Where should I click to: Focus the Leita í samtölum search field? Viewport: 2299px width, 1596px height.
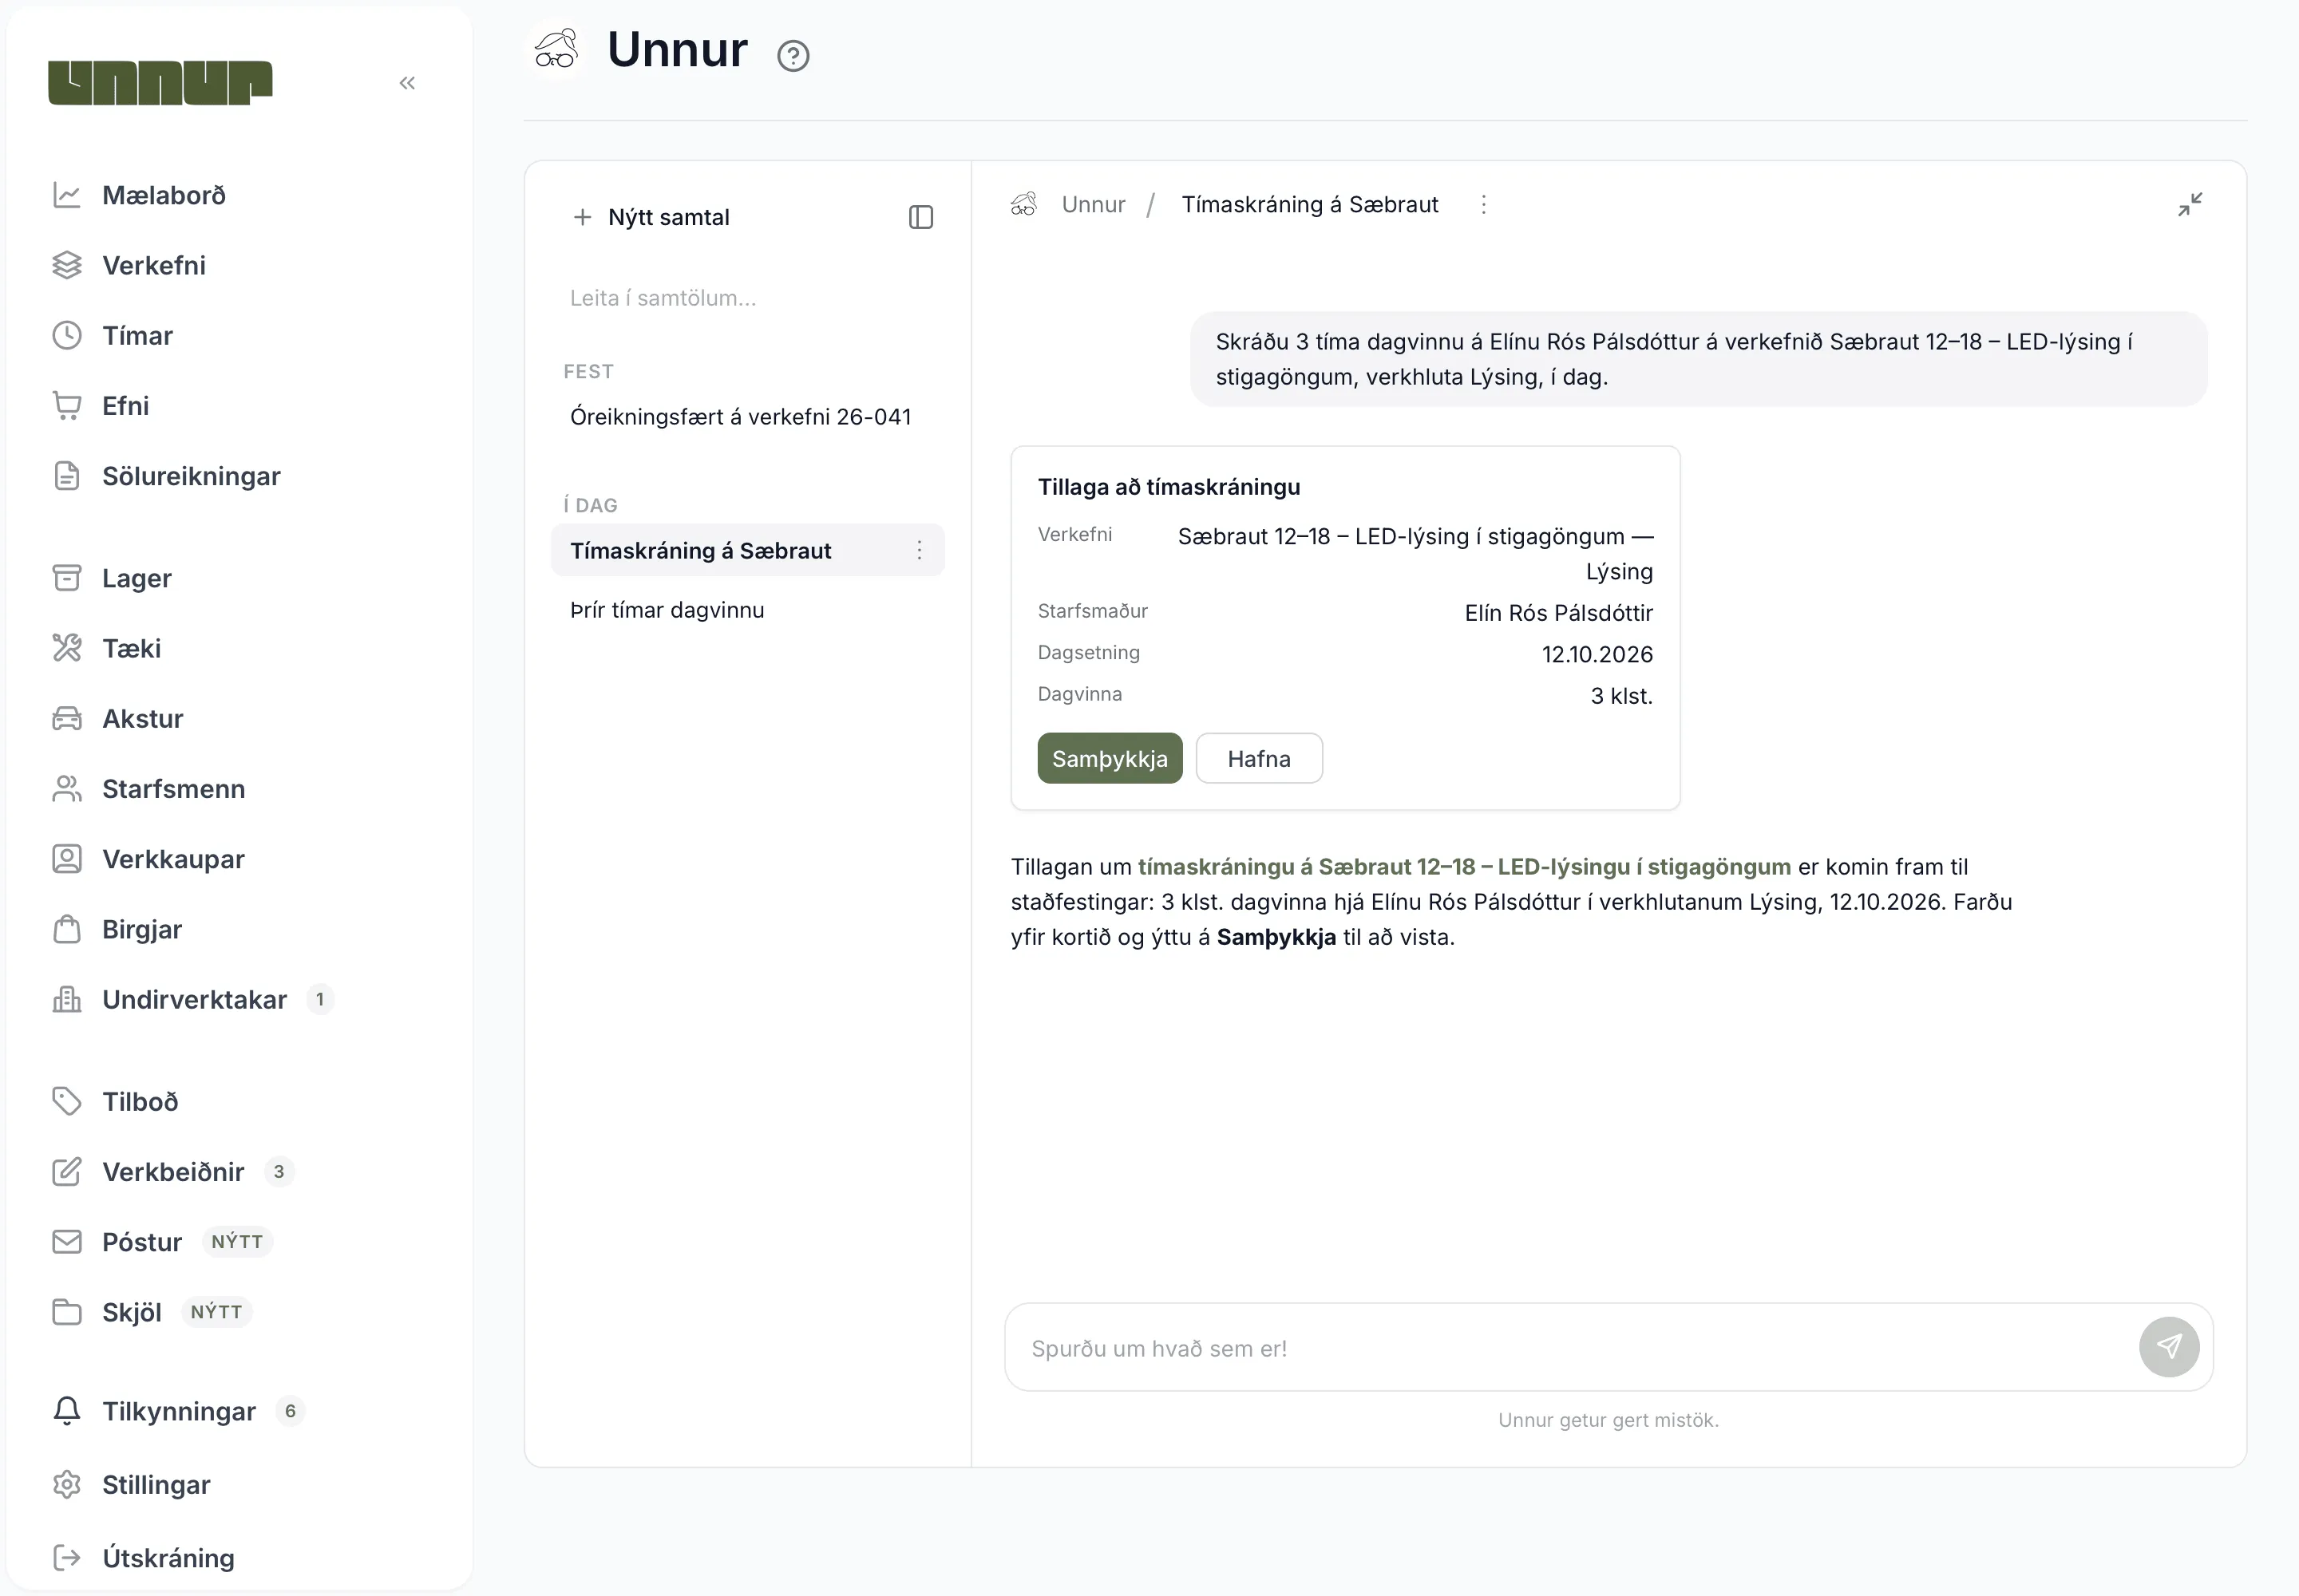coord(747,298)
